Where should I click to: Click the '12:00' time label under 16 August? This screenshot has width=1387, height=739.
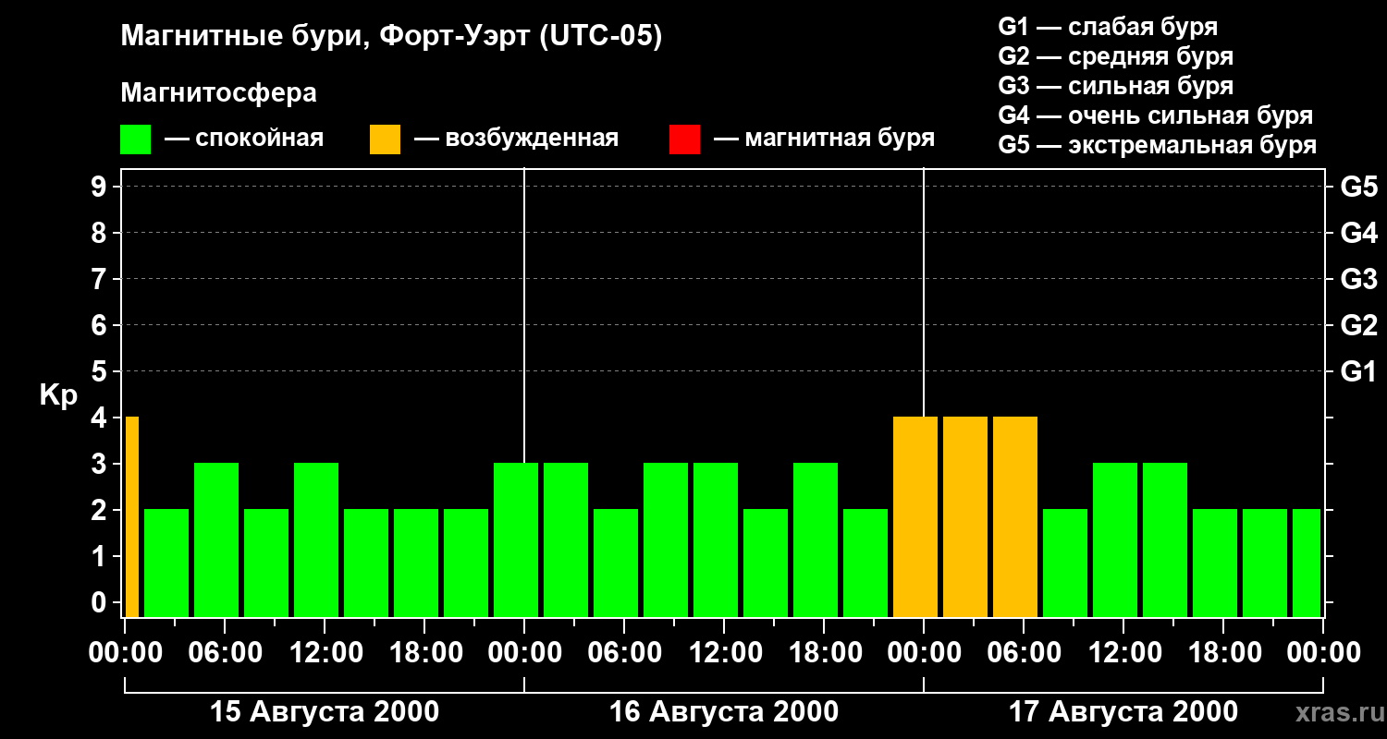(724, 653)
